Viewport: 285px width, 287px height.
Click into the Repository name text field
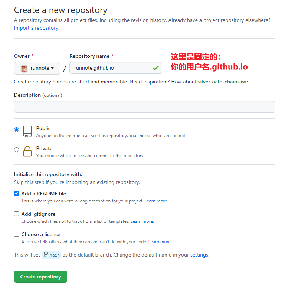pyautogui.click(x=111, y=68)
